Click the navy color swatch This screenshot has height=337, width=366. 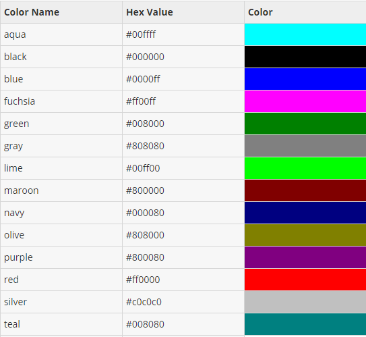[305, 213]
